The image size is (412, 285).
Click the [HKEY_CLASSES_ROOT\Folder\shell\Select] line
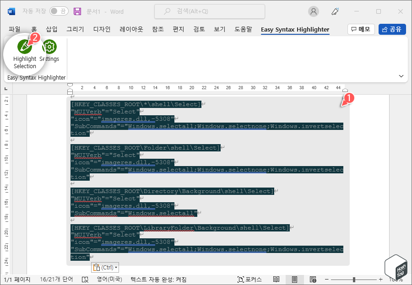(145, 148)
